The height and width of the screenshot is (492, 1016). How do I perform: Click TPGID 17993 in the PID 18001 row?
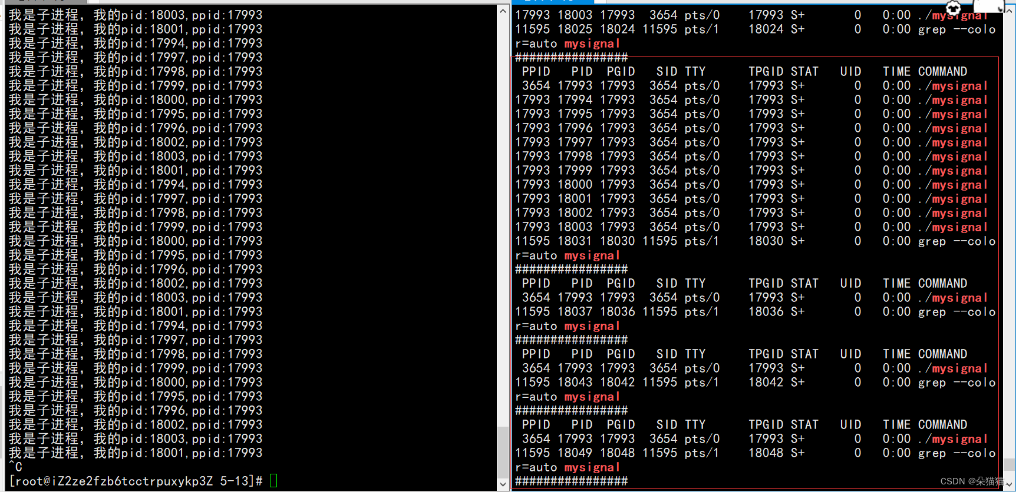766,198
